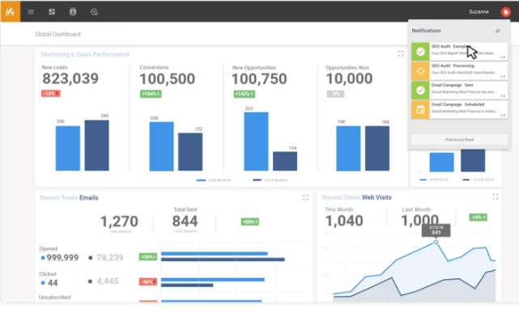Expand the Recent Totals Web Visits card fullscreen

pyautogui.click(x=496, y=197)
